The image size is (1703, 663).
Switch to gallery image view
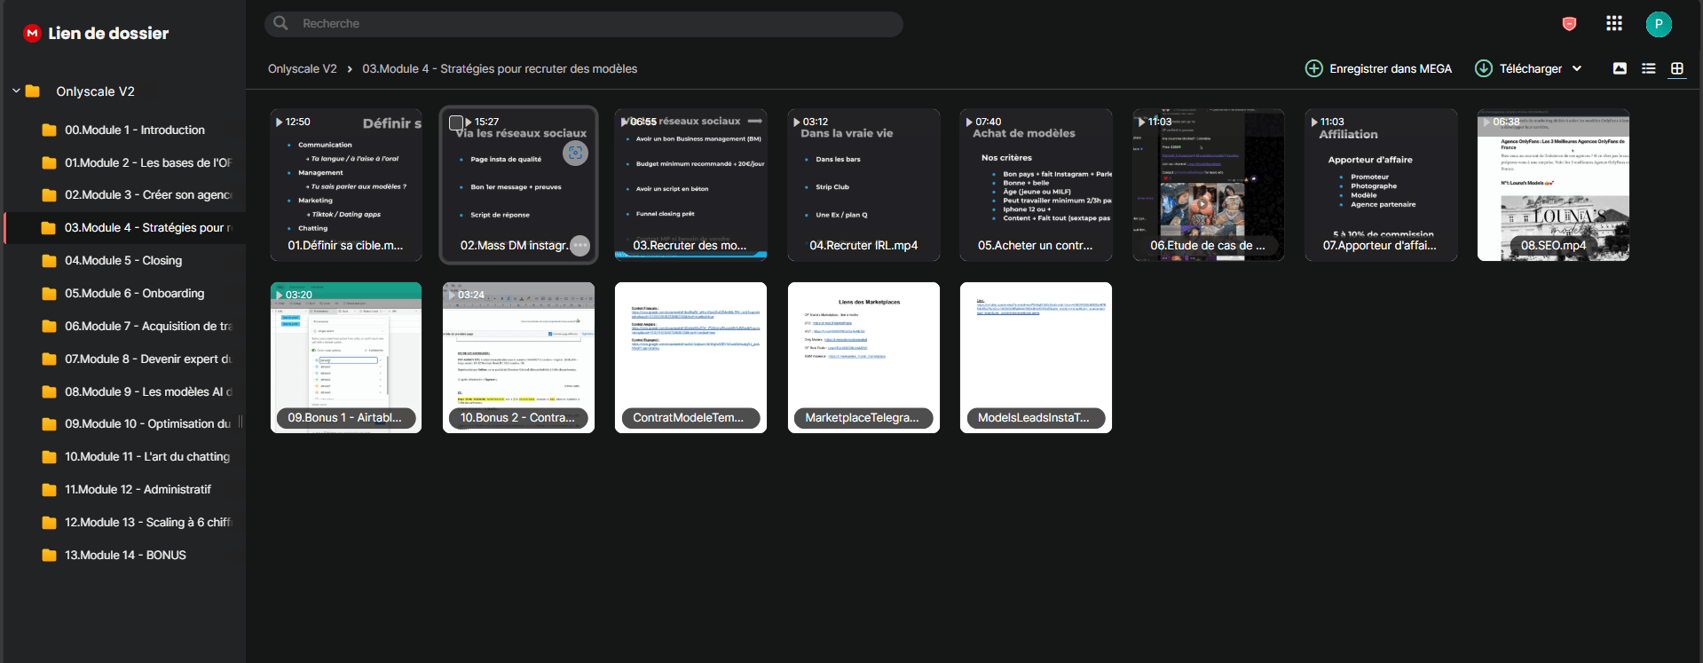[1620, 68]
